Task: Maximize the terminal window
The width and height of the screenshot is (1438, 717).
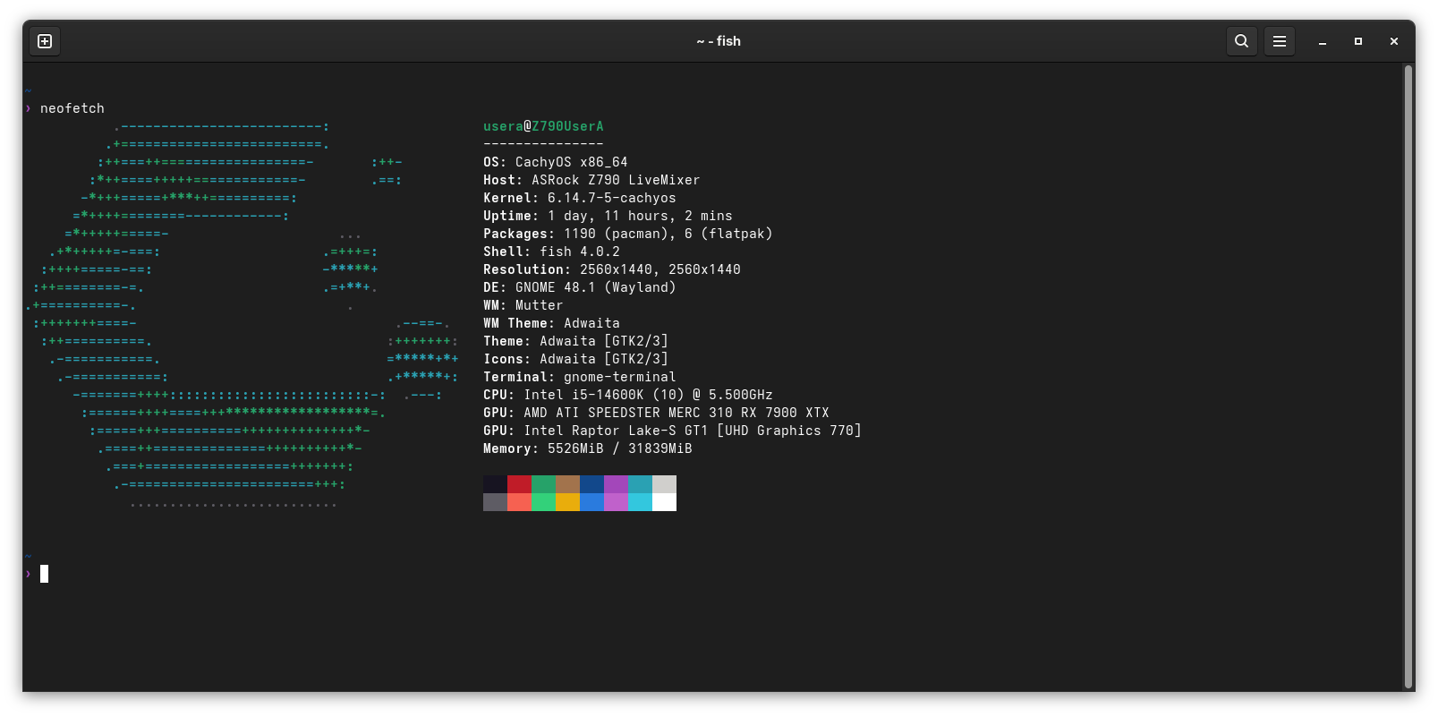Action: pyautogui.click(x=1358, y=41)
